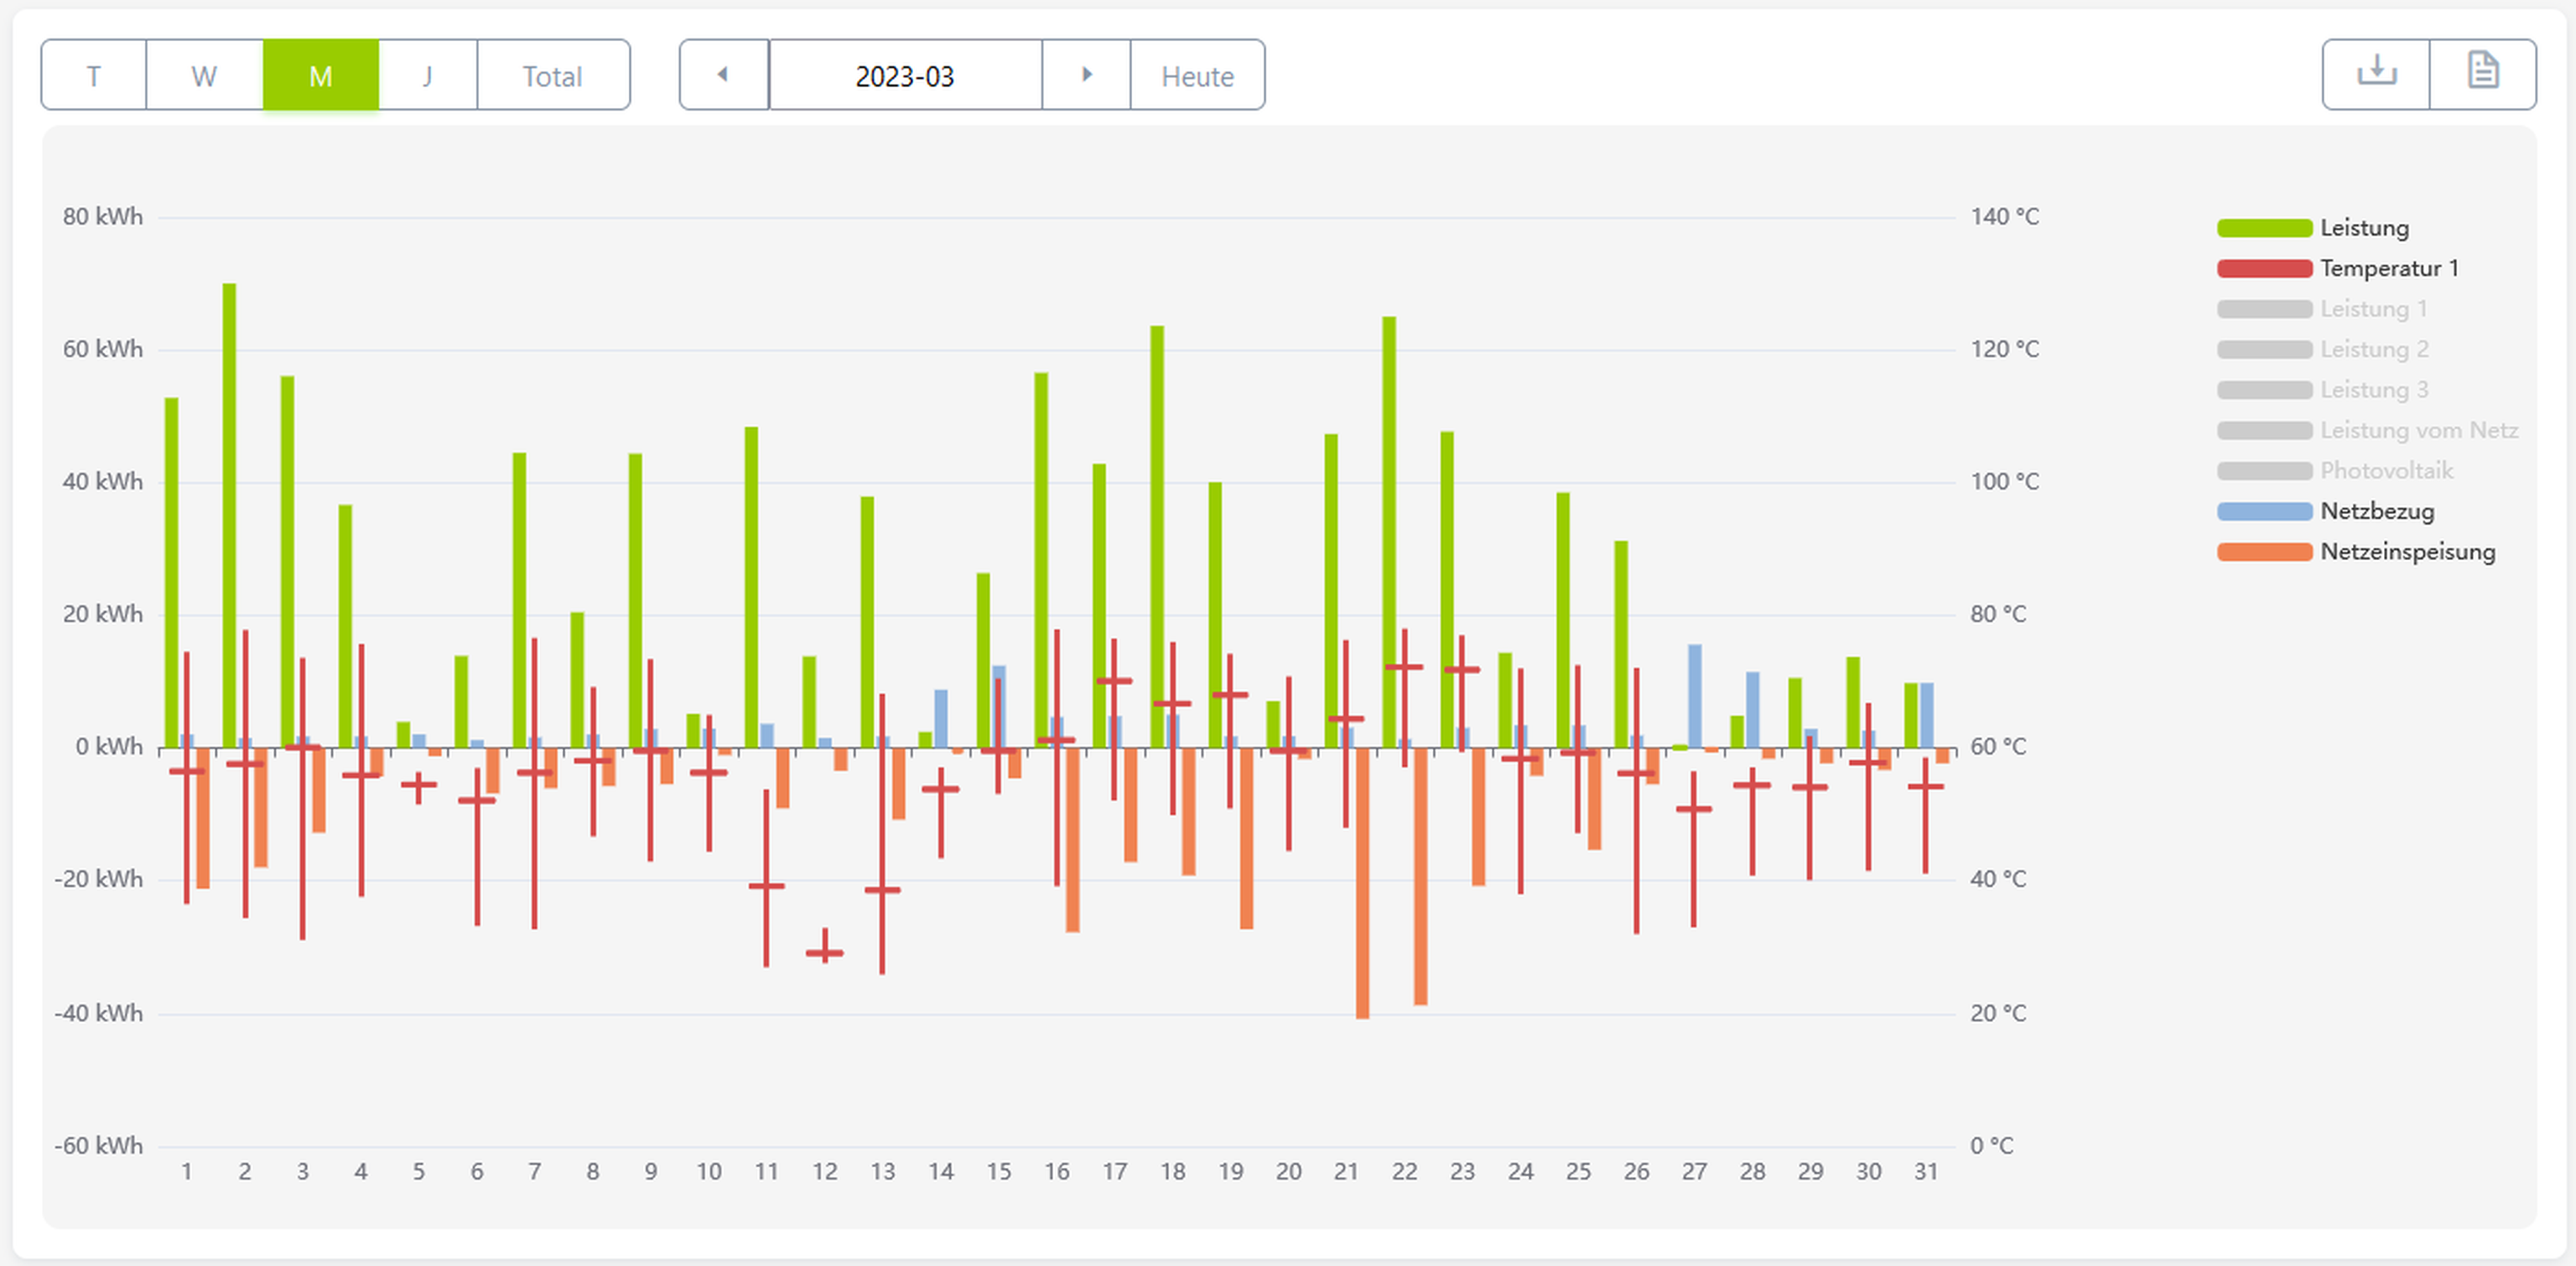Click the blue Netzbezug legend swatch
The height and width of the screenshot is (1266, 2576).
click(2264, 512)
